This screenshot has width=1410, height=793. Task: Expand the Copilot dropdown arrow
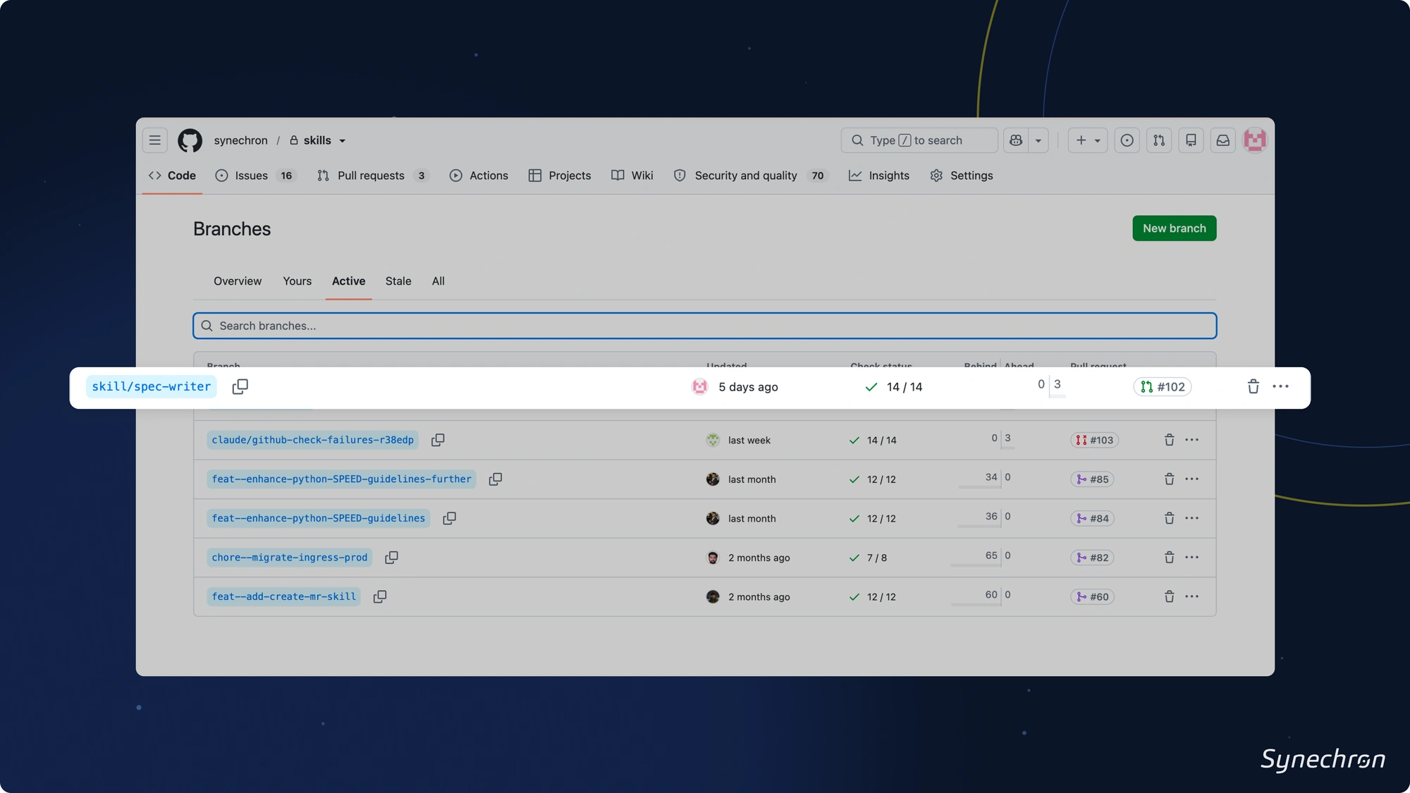click(x=1038, y=140)
